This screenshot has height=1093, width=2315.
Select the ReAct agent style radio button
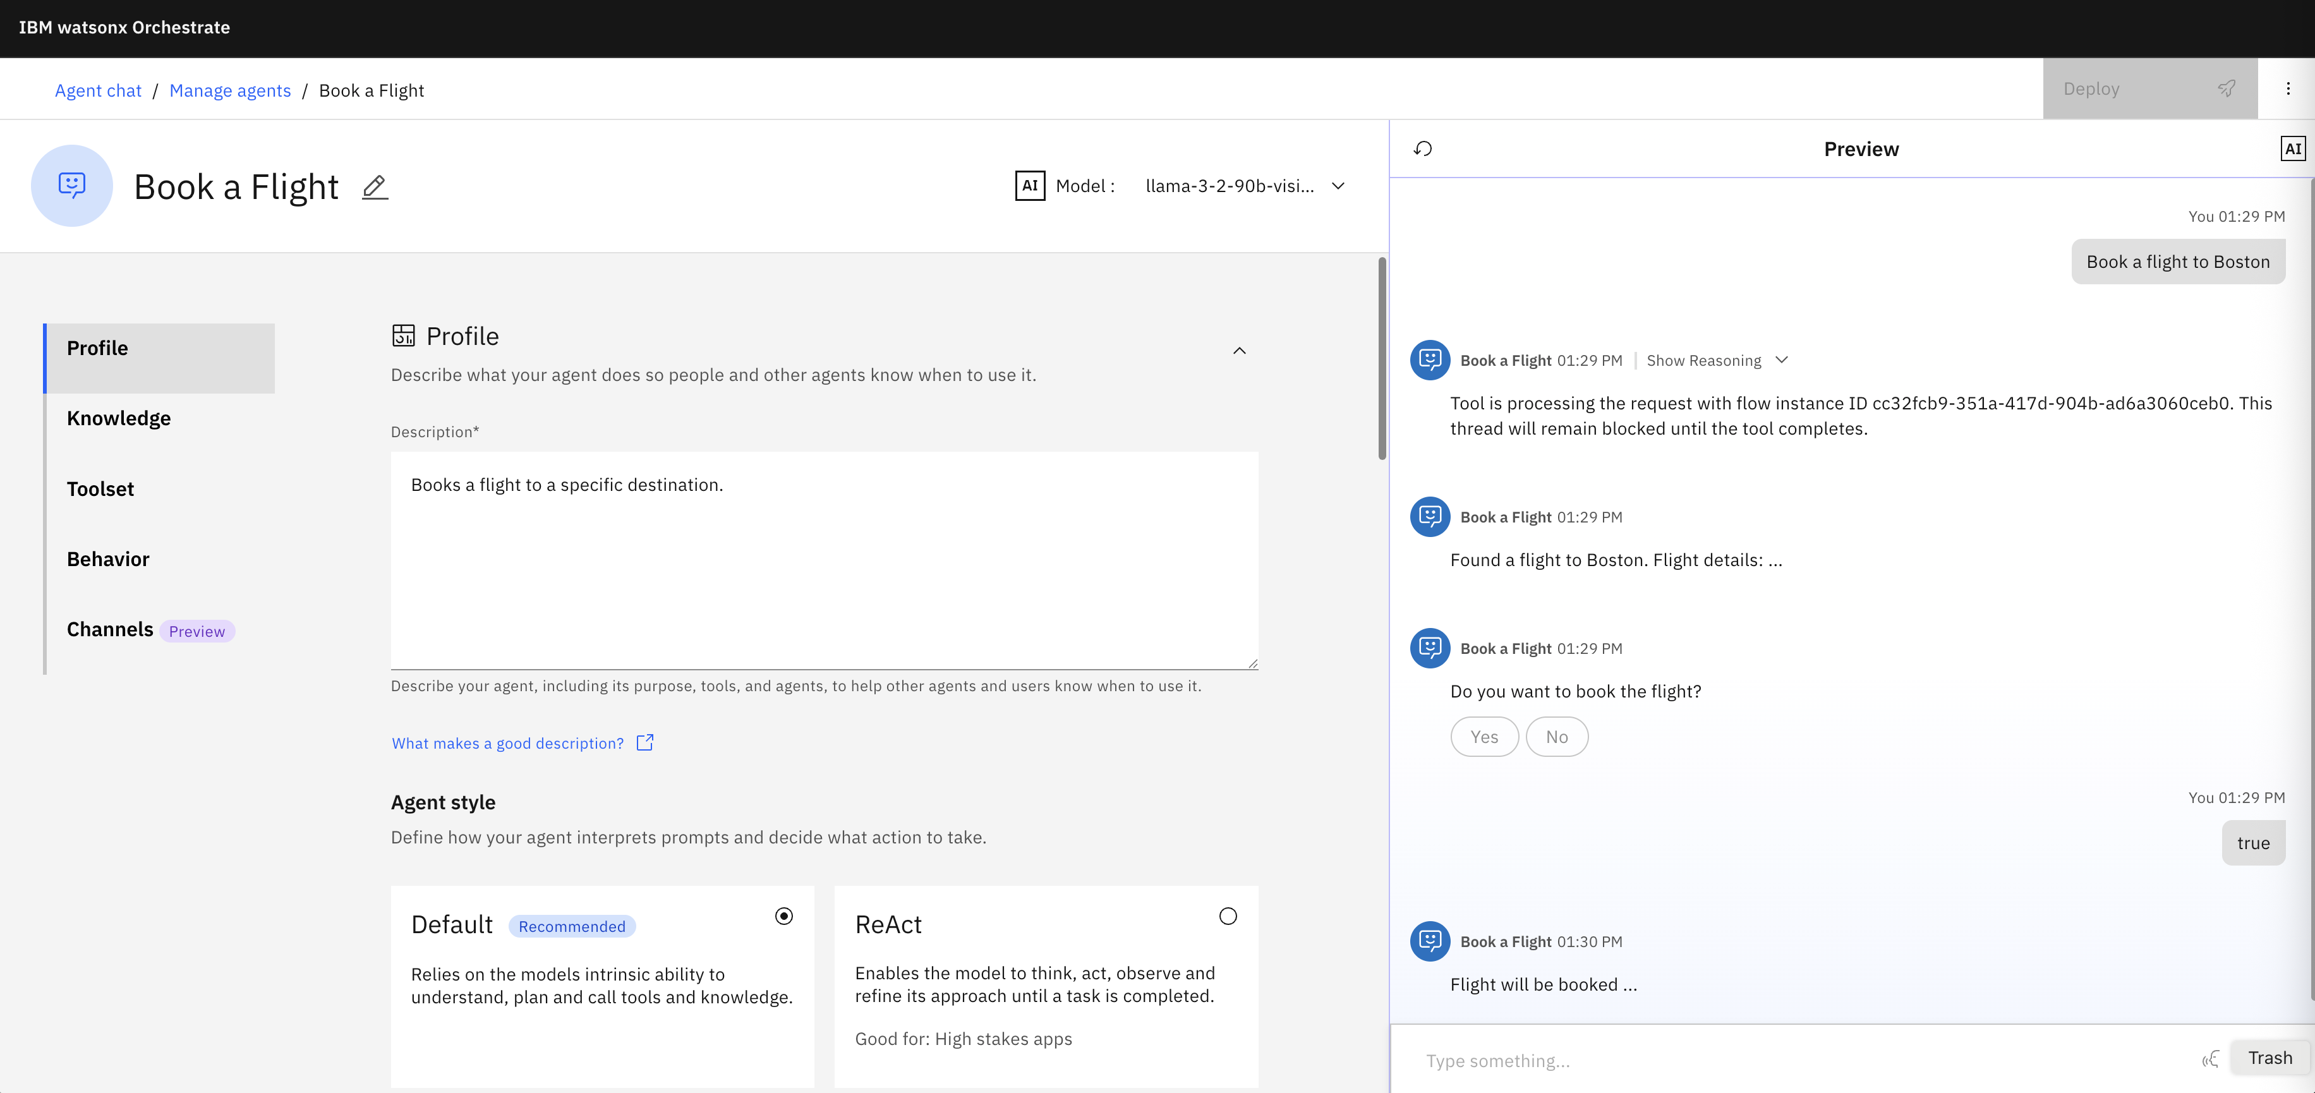[1228, 916]
